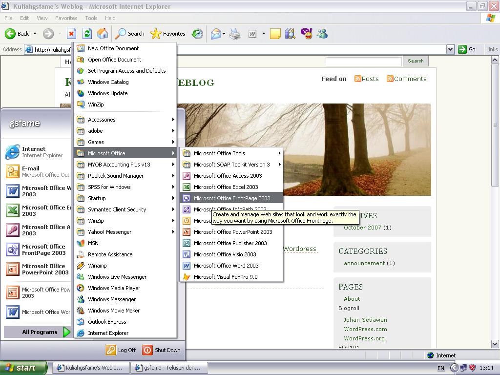Go to the Home page icon
Screen dimensions: 500x375
[x=103, y=34]
